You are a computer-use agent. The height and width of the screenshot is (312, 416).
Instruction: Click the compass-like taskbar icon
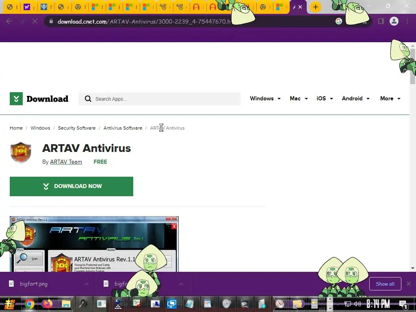pos(279,304)
